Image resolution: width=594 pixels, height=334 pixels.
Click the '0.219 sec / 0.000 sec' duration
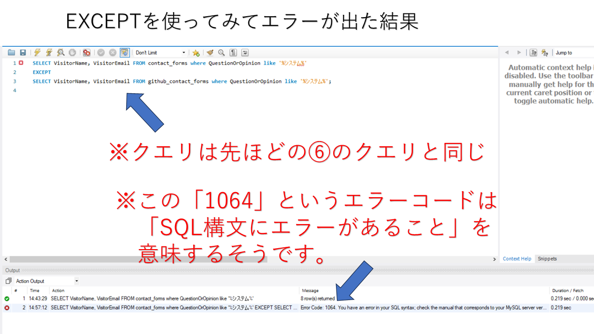573,299
